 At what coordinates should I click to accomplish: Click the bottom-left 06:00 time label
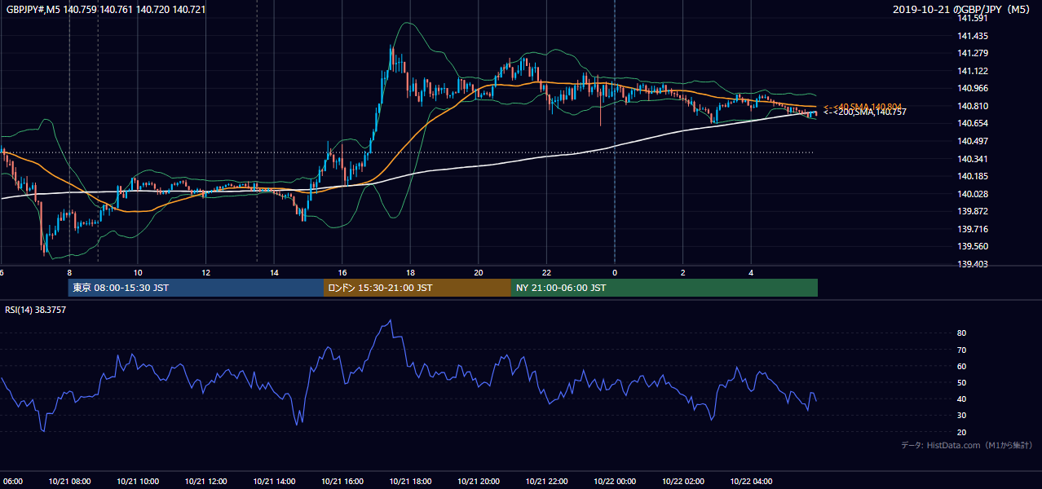11,482
